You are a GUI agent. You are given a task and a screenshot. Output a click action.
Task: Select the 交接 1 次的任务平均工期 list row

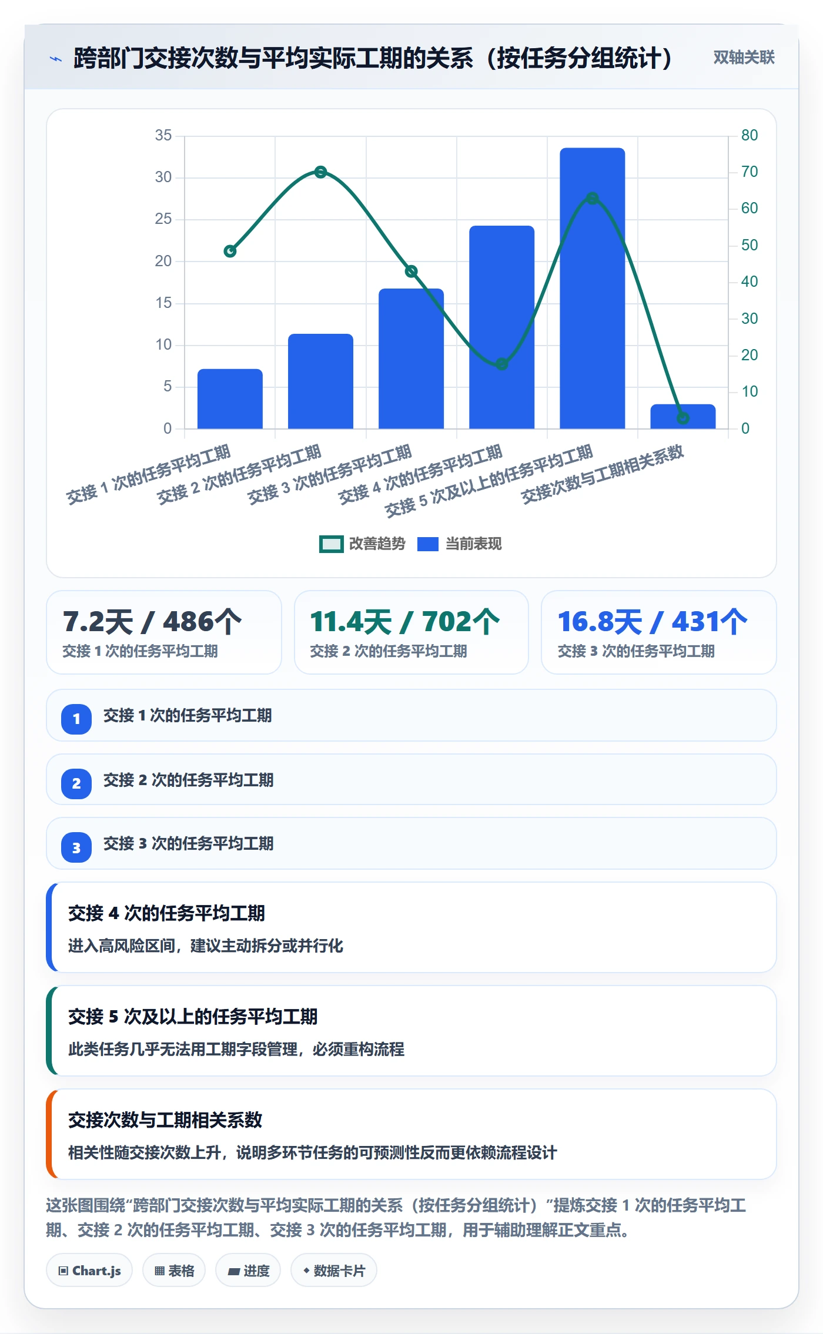pos(411,715)
